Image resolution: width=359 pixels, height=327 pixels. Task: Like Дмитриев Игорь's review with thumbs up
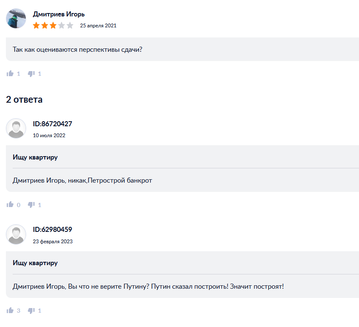(10, 74)
